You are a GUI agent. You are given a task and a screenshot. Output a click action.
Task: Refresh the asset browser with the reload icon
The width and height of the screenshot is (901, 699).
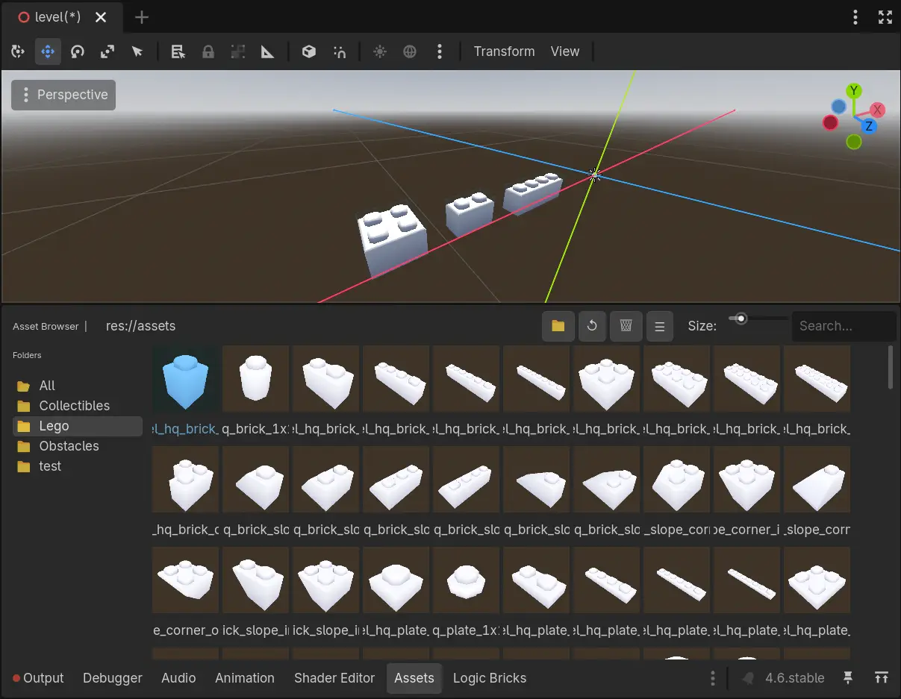592,326
